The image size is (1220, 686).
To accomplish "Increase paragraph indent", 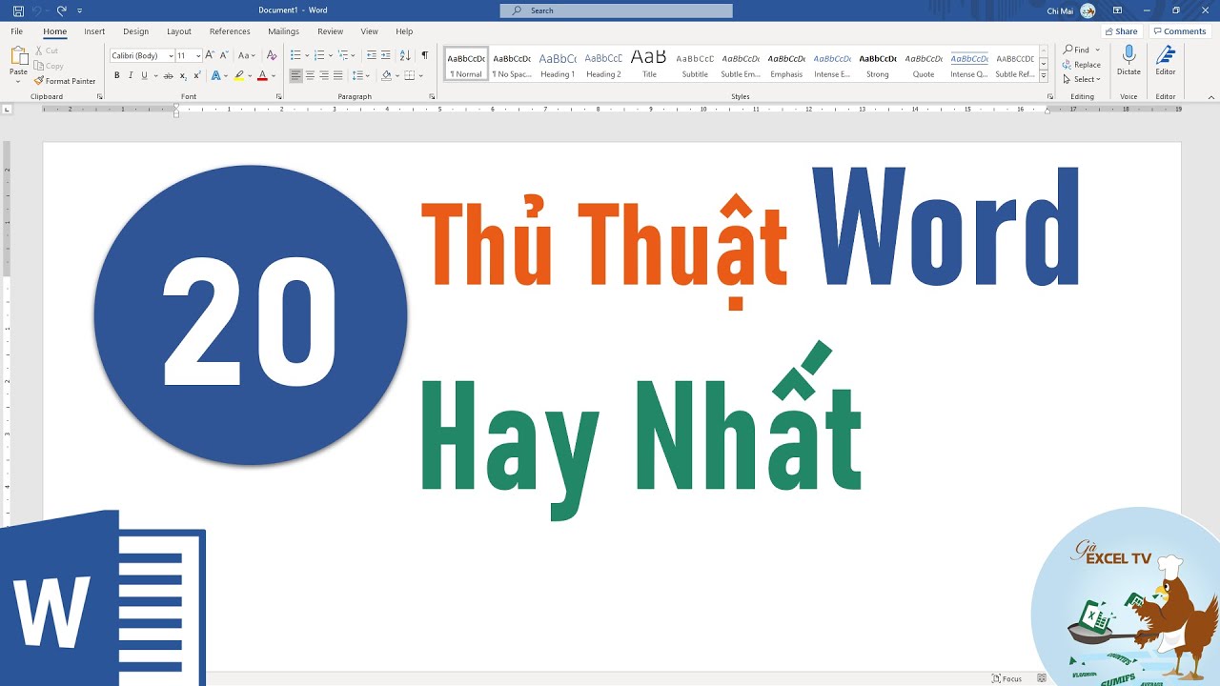I will (386, 55).
